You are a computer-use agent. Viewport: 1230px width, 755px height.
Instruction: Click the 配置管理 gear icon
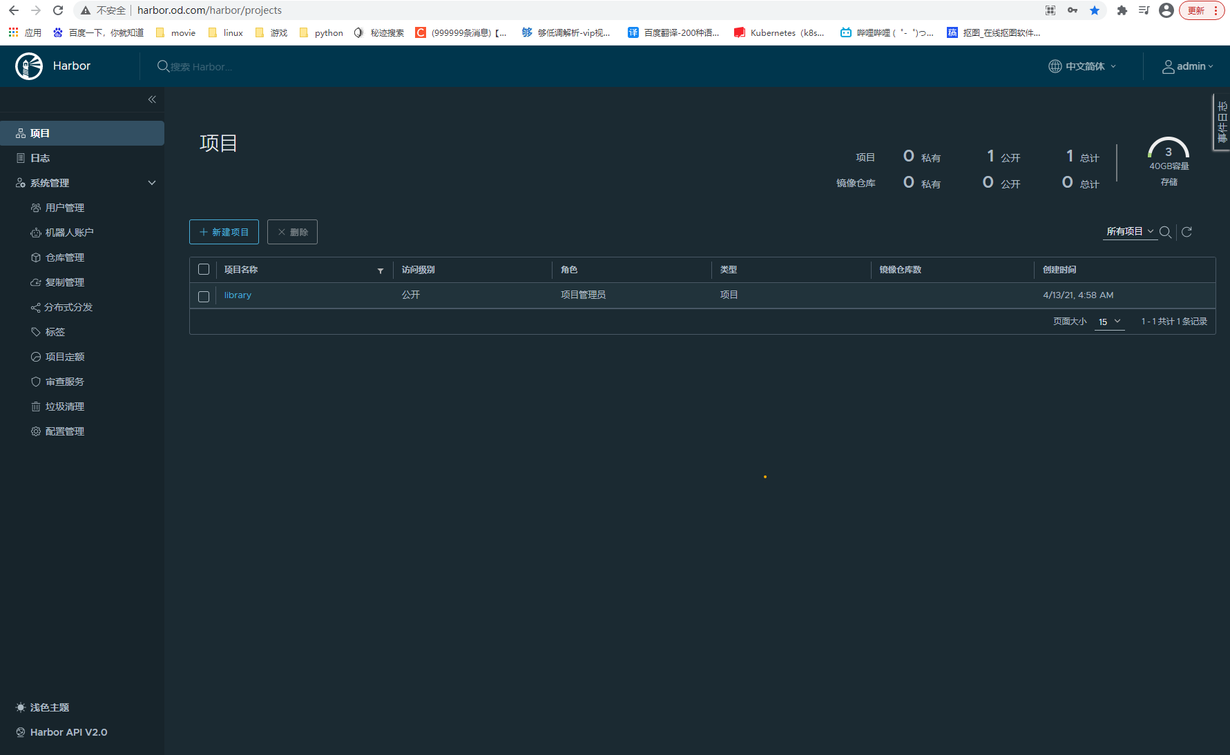(x=36, y=431)
